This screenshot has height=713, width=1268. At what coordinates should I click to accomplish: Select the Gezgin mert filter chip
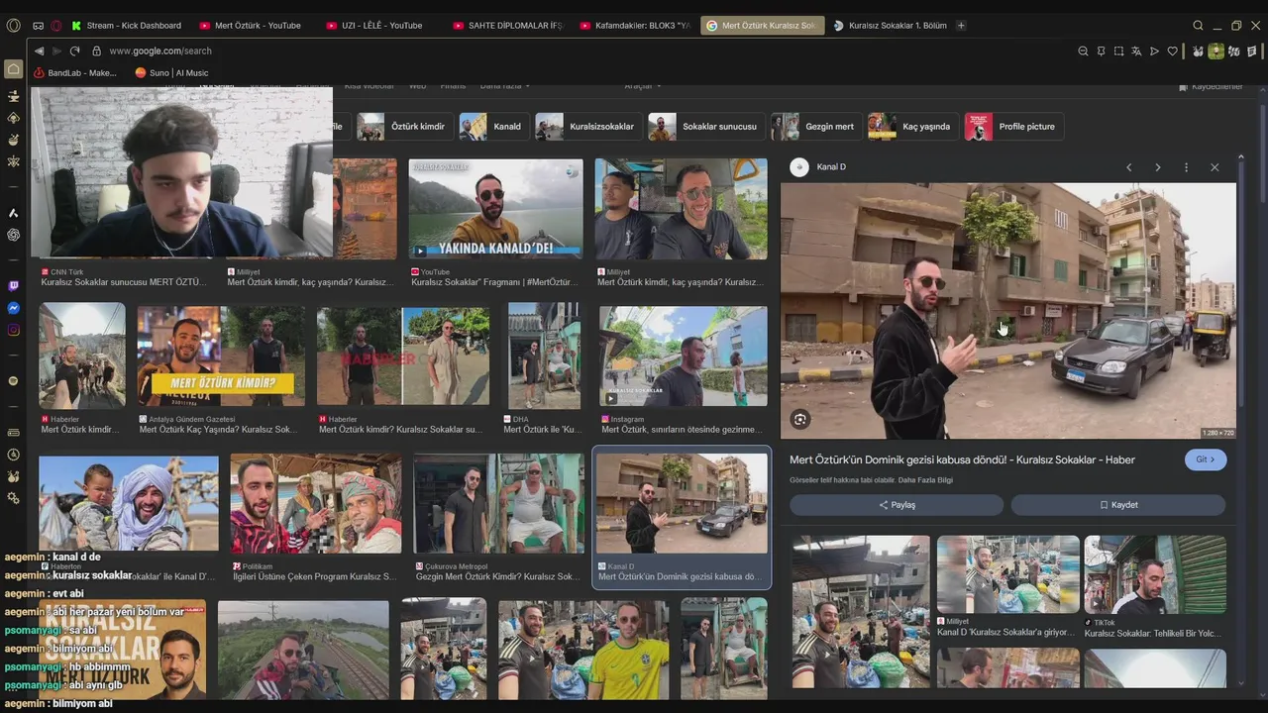coord(815,127)
